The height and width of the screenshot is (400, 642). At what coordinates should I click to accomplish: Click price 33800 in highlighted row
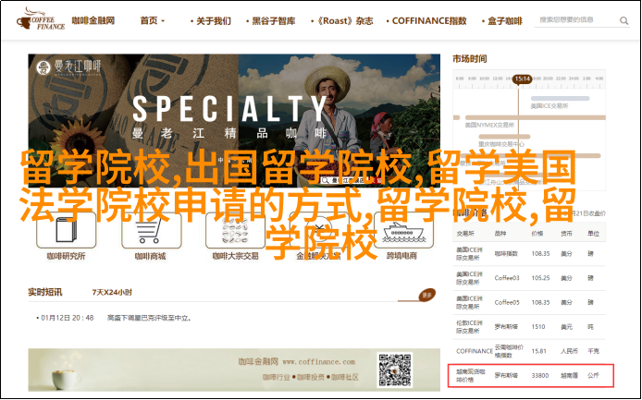540,375
